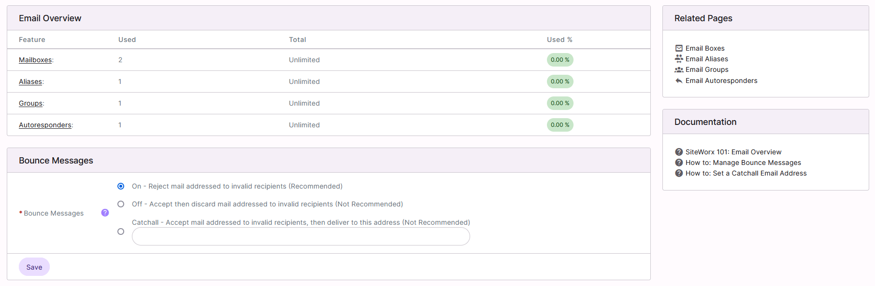Click the Email Aliases people icon
875x286 pixels.
[679, 59]
